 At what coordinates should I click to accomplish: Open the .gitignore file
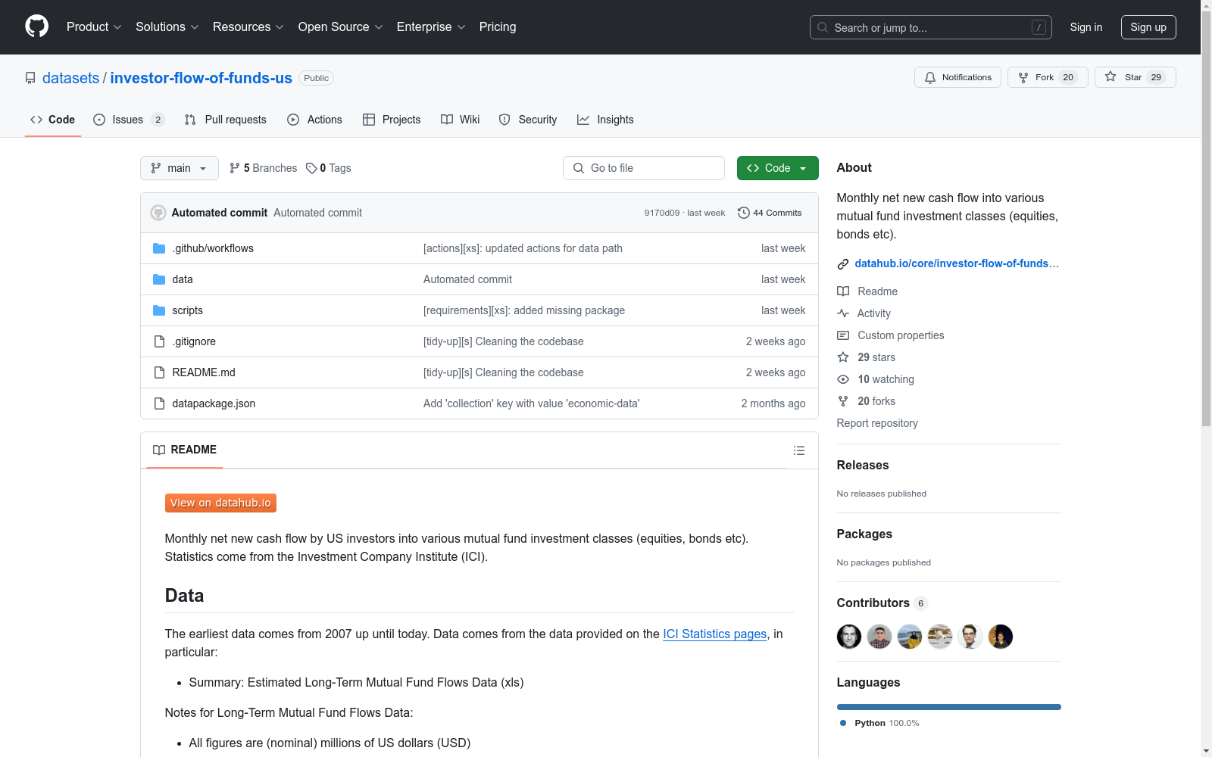click(x=194, y=341)
